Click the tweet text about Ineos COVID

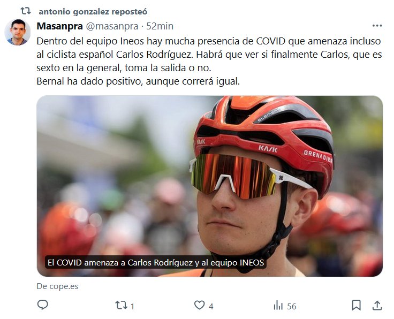pos(209,62)
